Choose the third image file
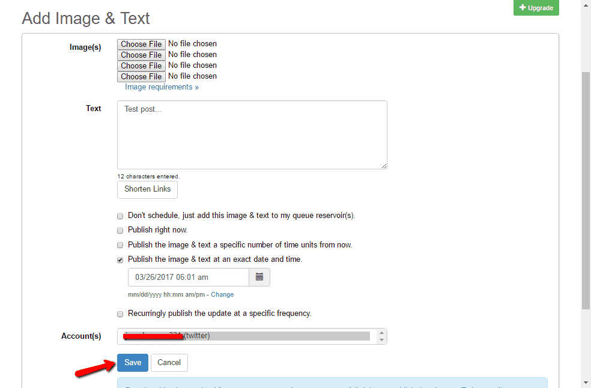Screen dimensions: 591x388 click(x=141, y=65)
